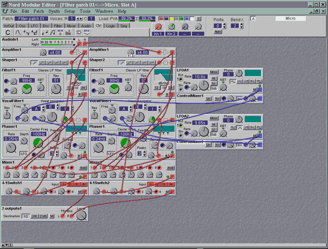Step down the first vowel A on right VocalFilter1
Viewport: 328px width, 249px height.
(131, 110)
